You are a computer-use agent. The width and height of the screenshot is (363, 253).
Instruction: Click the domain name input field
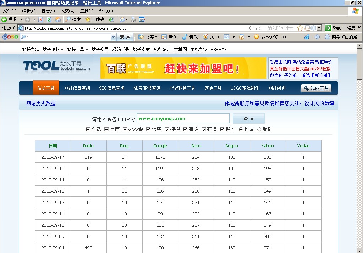tap(183, 118)
